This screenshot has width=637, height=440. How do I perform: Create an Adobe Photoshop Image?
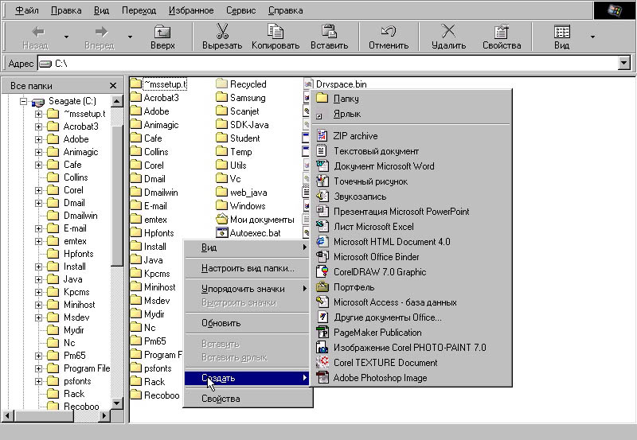click(410, 378)
